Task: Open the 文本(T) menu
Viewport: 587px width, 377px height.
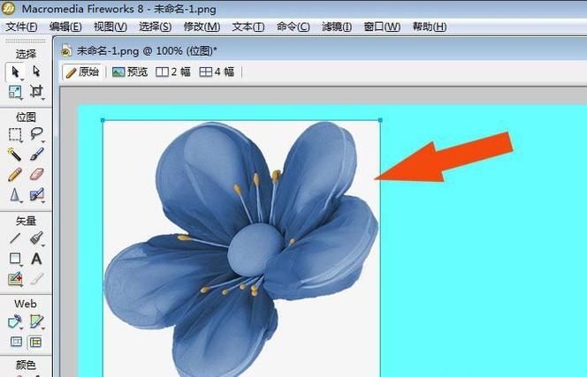Action: (x=248, y=26)
